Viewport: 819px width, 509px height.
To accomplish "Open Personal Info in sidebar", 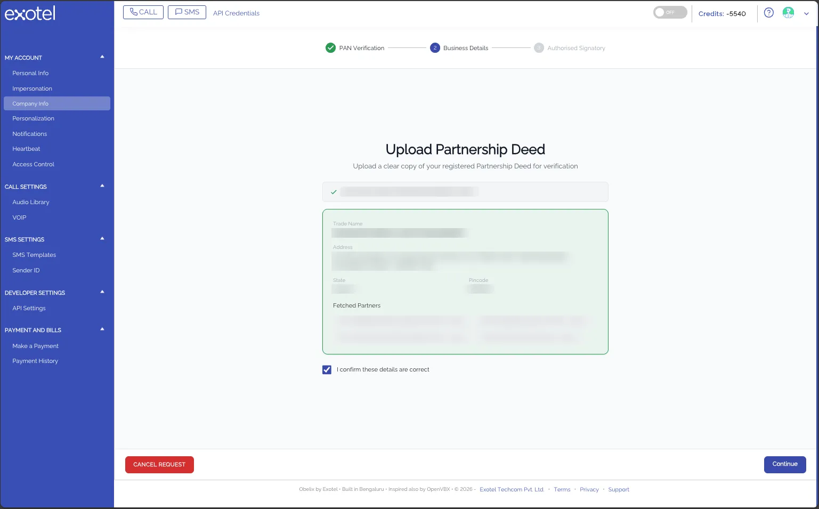I will click(30, 73).
